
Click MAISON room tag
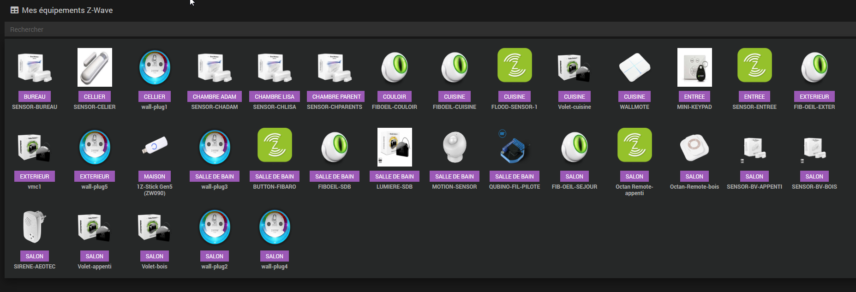155,176
